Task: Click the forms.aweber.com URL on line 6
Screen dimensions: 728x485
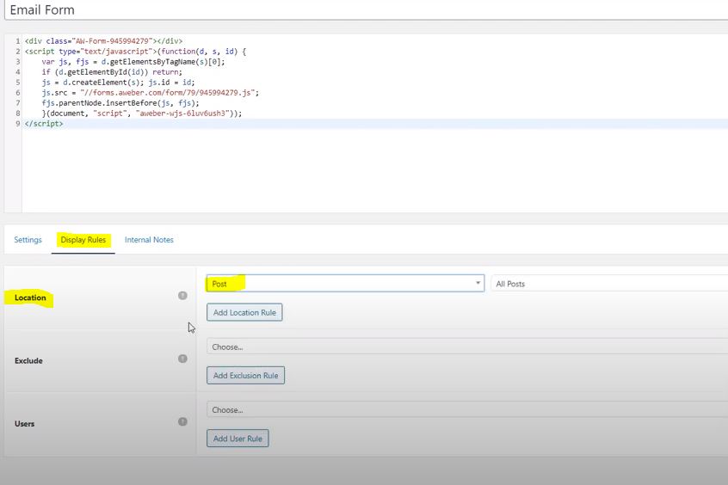Action: click(x=170, y=93)
